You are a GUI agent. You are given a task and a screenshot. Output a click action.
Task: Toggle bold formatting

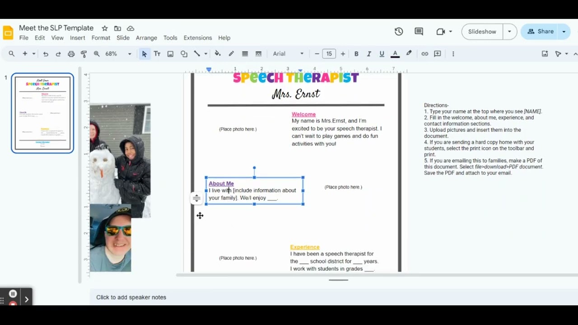click(x=356, y=54)
